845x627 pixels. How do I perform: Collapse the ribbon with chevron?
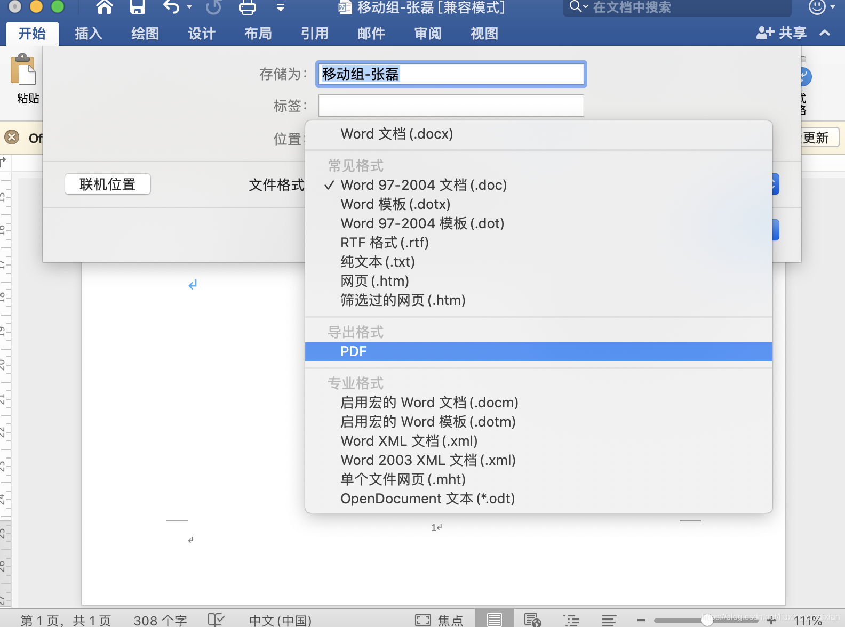(x=825, y=33)
